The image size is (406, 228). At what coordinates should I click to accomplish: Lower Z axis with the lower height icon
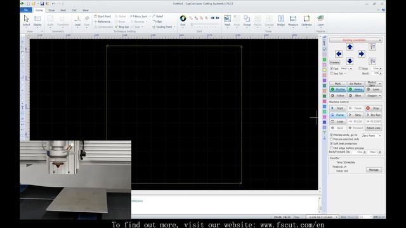pyautogui.click(x=372, y=61)
